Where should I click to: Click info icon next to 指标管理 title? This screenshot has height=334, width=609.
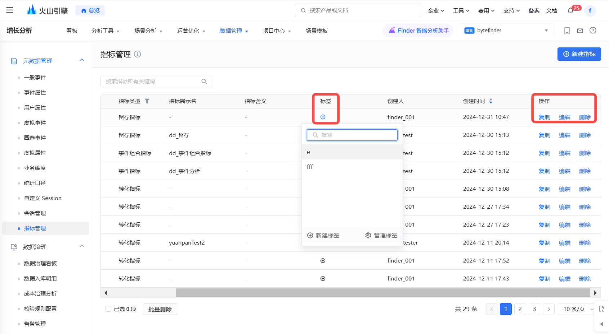click(137, 54)
